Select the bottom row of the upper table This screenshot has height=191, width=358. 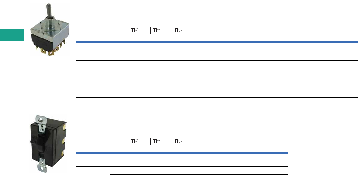pos(215,88)
